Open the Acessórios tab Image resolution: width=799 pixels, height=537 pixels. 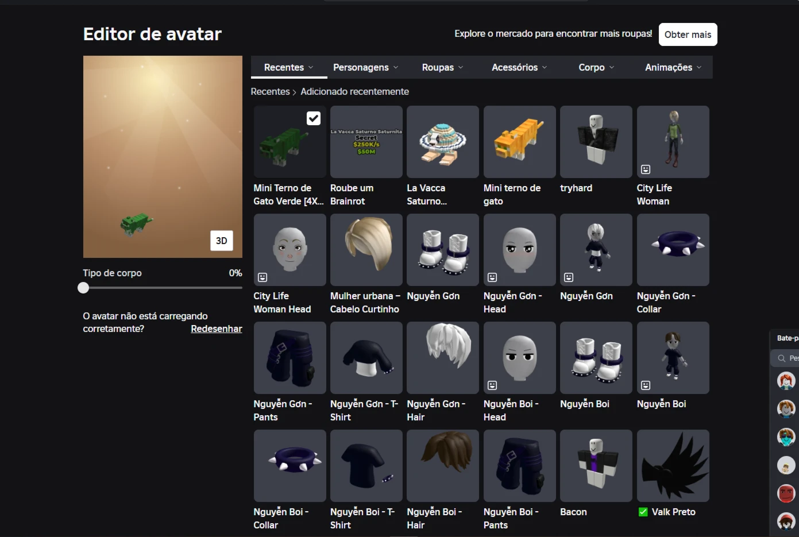point(519,67)
